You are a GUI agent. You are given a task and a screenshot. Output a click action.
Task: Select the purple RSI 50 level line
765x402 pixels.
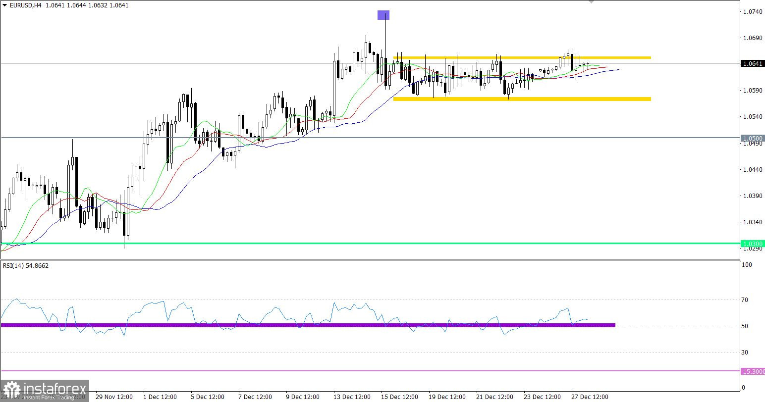[x=308, y=325]
